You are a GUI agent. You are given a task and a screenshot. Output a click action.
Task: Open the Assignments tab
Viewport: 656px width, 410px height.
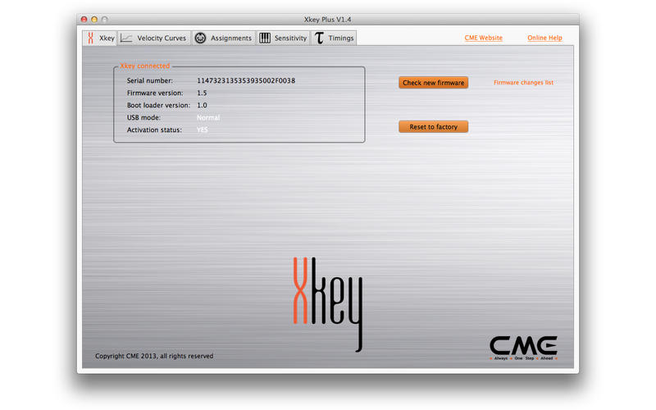tap(224, 38)
